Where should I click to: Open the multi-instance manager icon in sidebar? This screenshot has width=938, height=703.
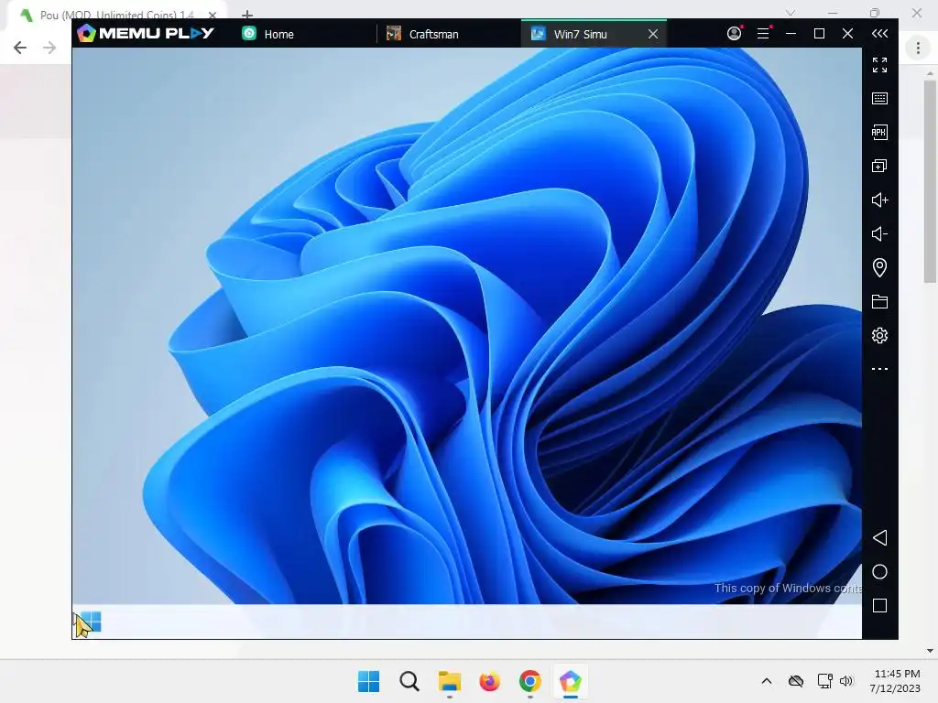coord(879,167)
